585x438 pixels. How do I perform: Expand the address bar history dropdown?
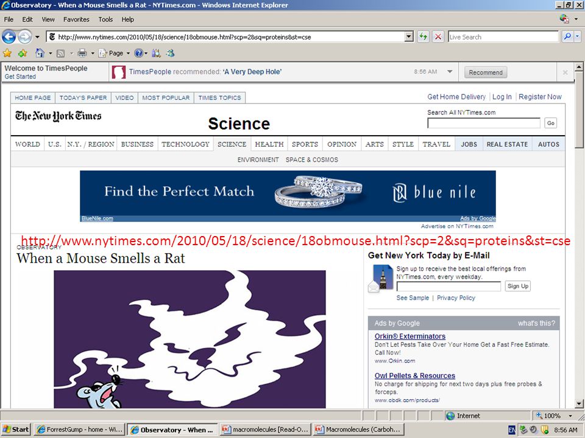coord(409,36)
